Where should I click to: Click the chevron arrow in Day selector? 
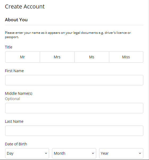pos(46,153)
